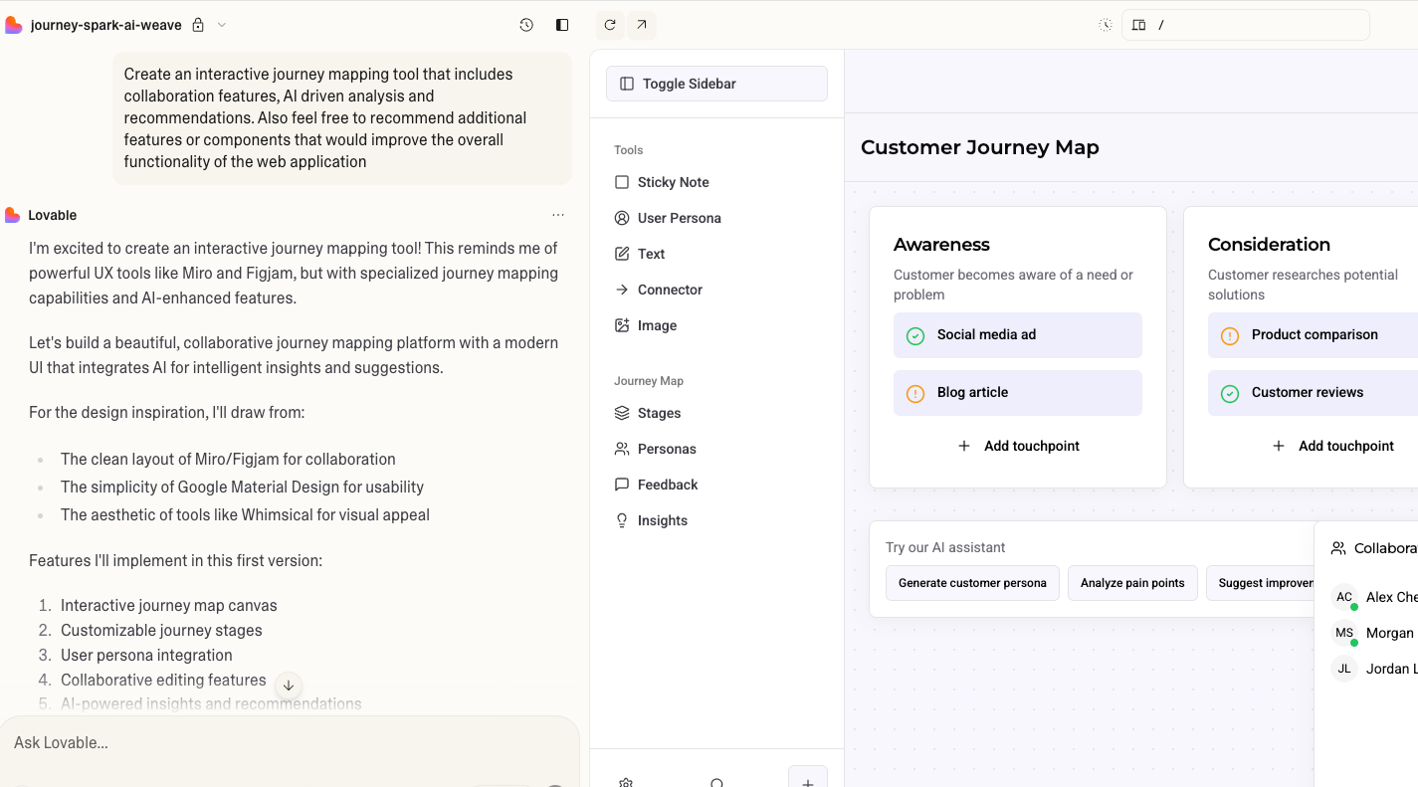The image size is (1418, 787).
Task: Click the lock icon next to project name
Action: [x=198, y=25]
